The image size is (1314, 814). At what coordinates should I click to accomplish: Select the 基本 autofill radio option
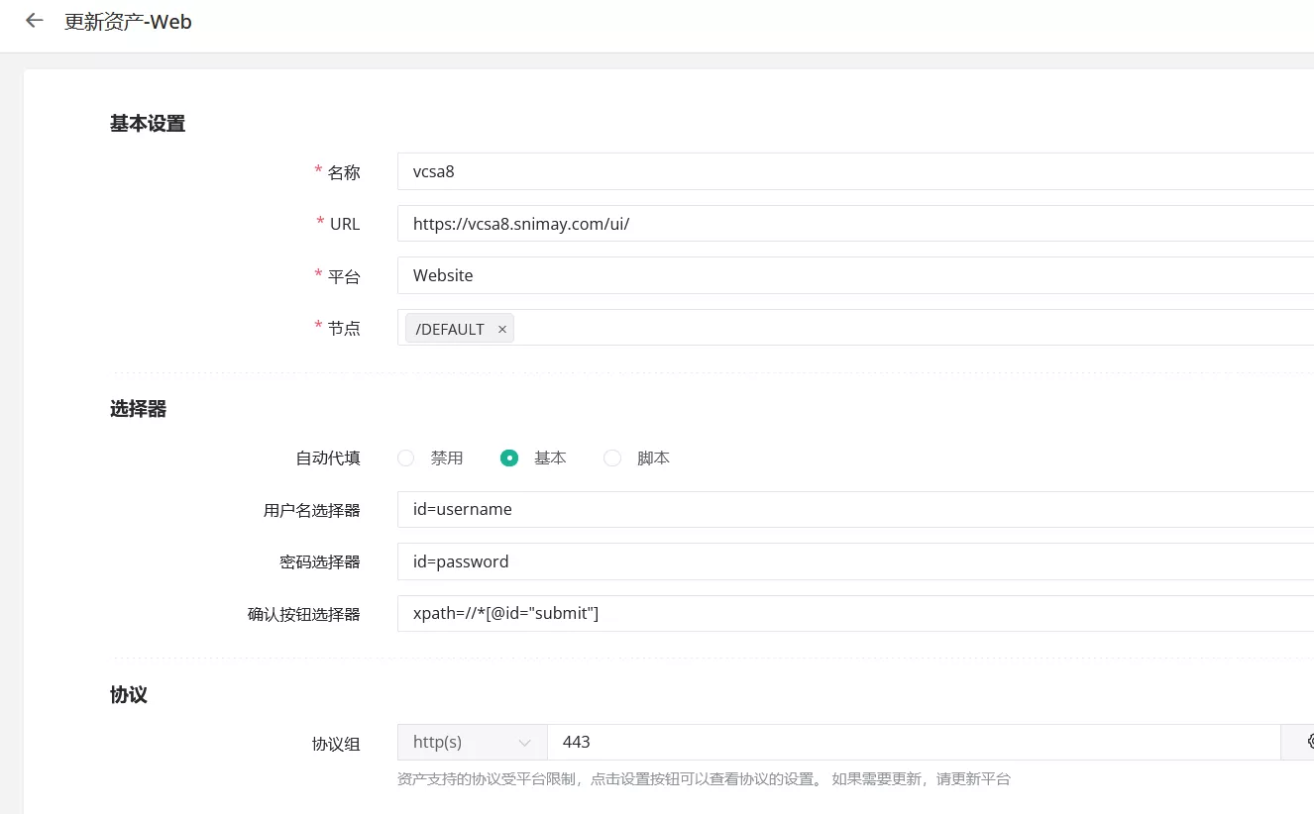point(509,458)
